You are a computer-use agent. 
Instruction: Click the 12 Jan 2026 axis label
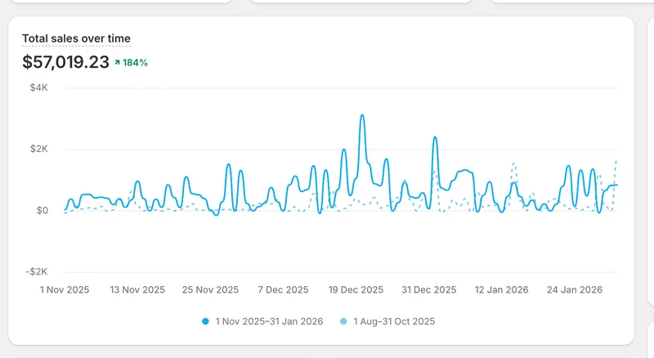pos(501,289)
